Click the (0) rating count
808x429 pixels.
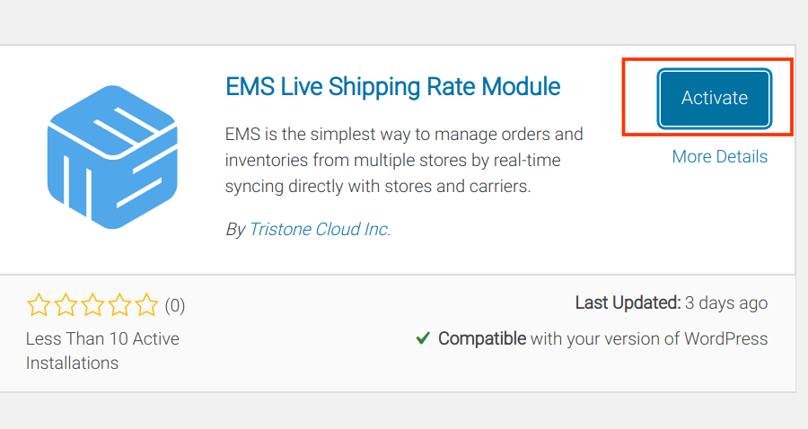click(x=175, y=305)
